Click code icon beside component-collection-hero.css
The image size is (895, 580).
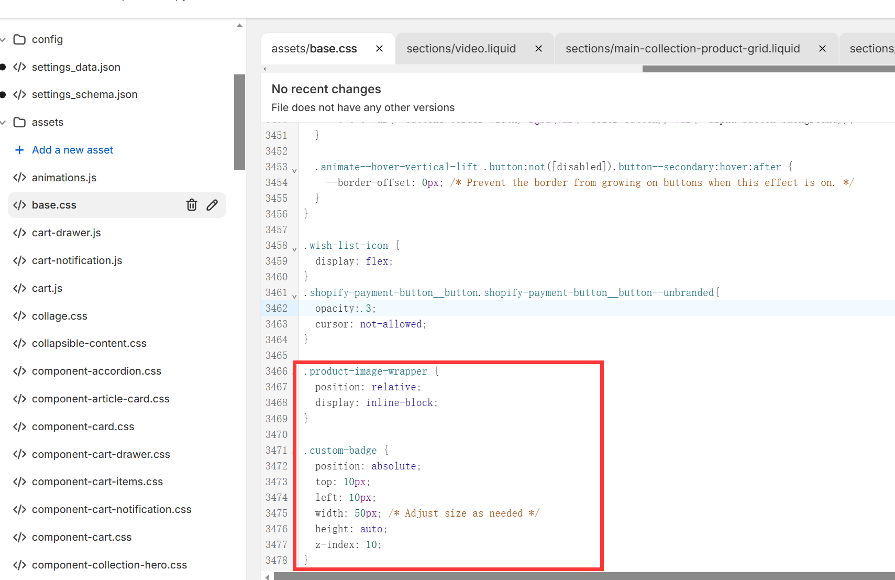(x=19, y=565)
